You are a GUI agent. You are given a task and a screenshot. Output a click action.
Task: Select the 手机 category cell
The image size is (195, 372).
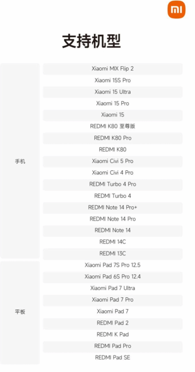click(x=20, y=161)
